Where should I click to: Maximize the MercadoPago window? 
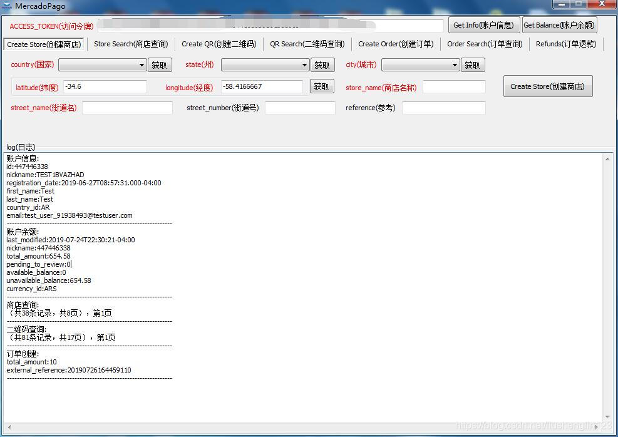579,4
